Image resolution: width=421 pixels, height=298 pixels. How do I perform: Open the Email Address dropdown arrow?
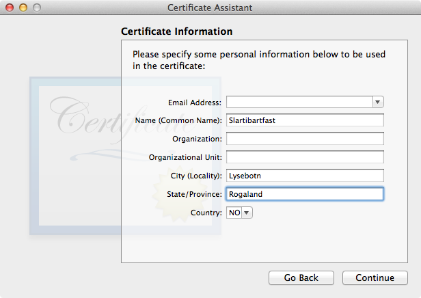point(378,102)
